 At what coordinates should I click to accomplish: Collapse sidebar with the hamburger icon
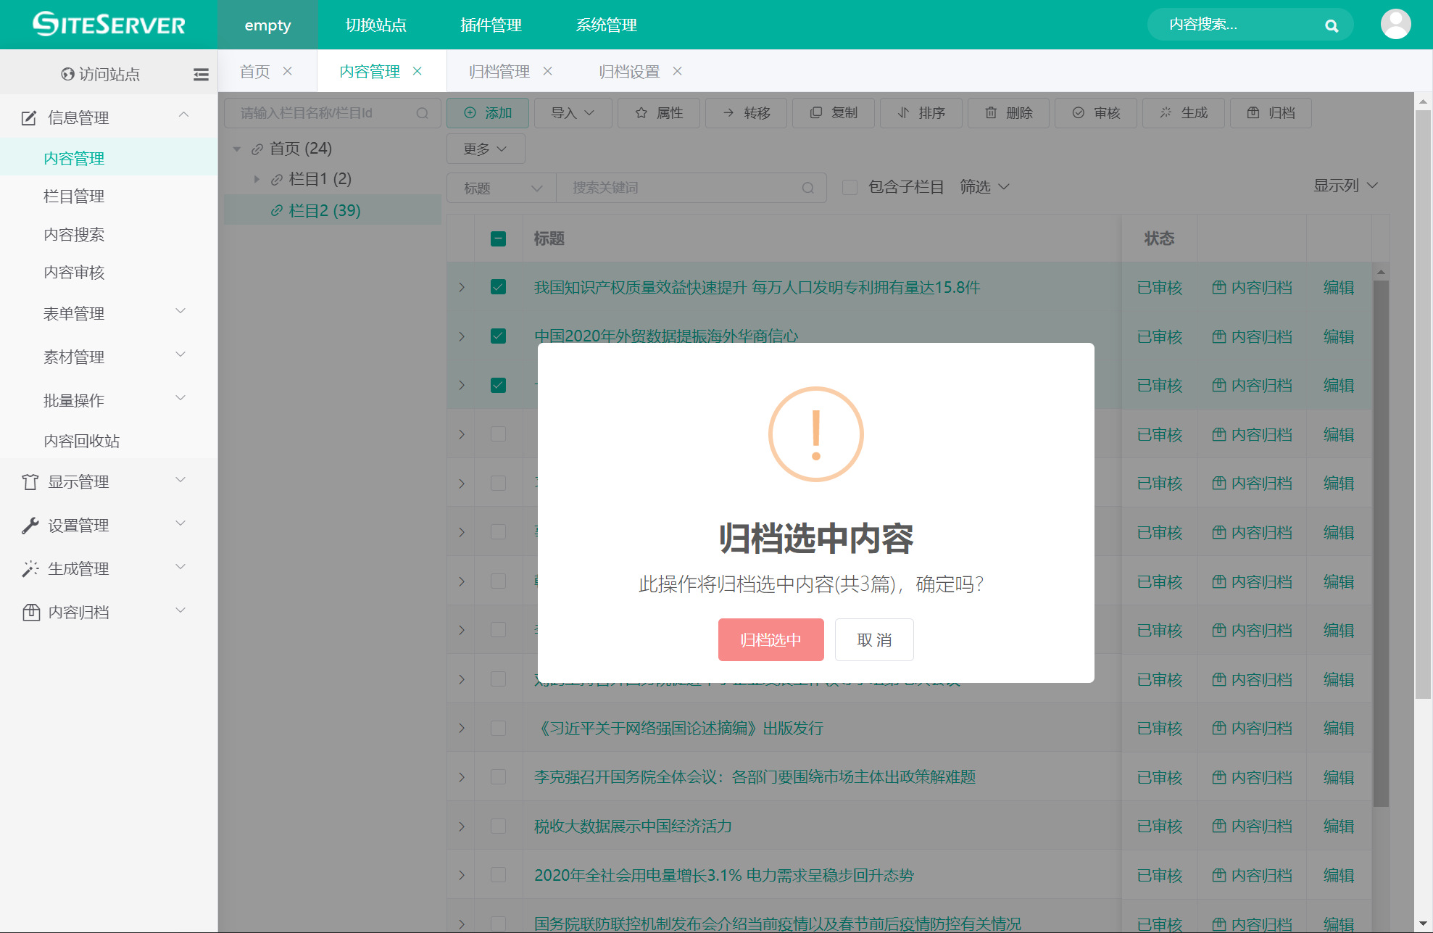pyautogui.click(x=201, y=74)
